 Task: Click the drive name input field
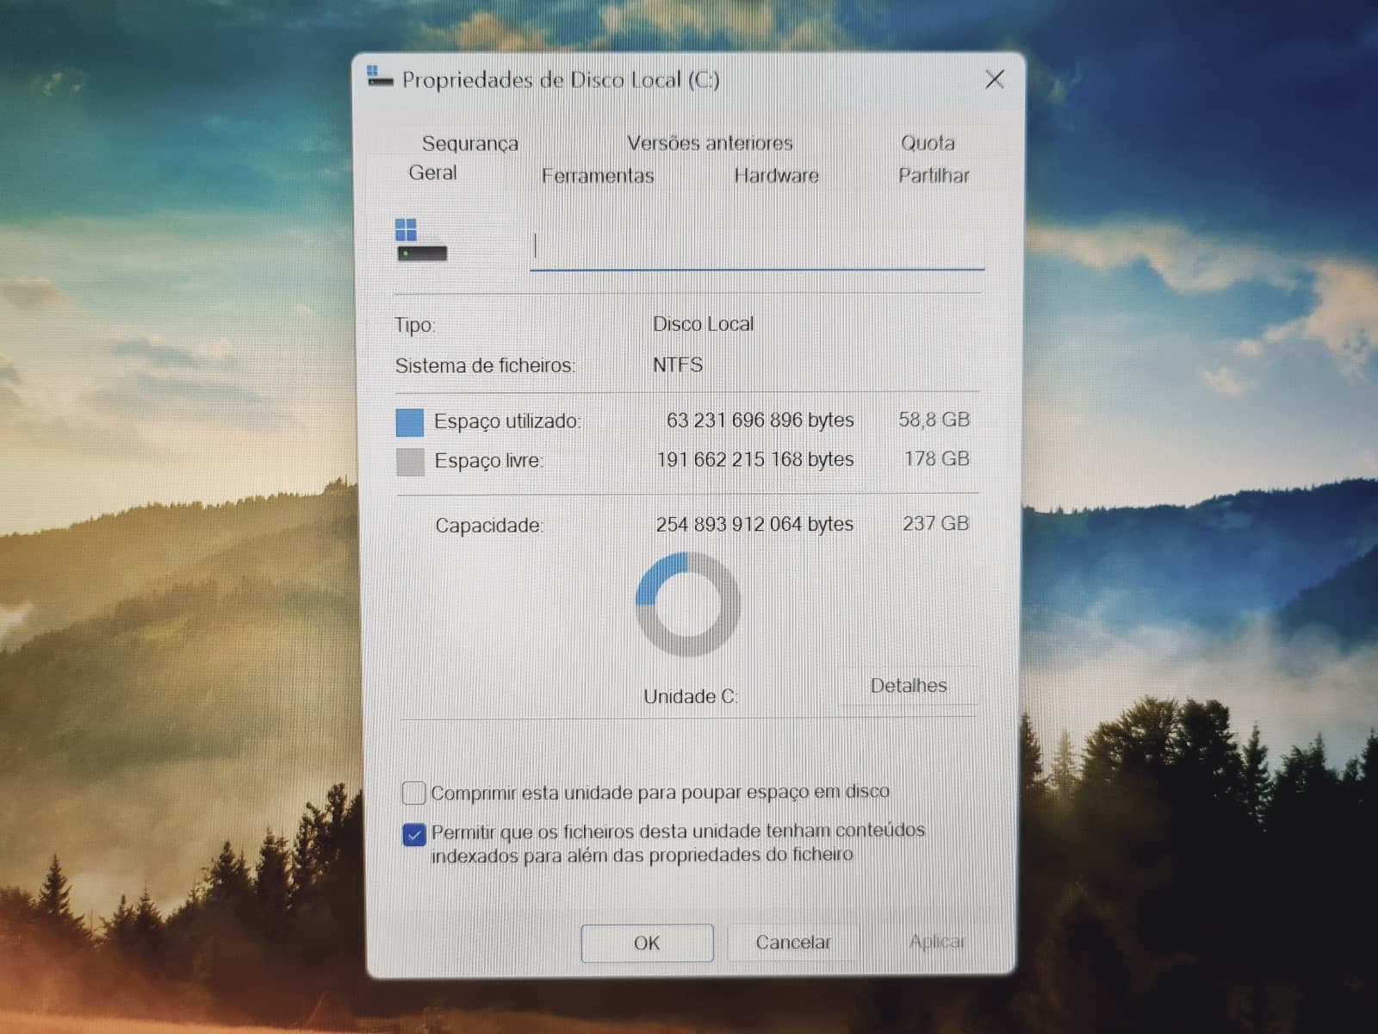coord(757,248)
